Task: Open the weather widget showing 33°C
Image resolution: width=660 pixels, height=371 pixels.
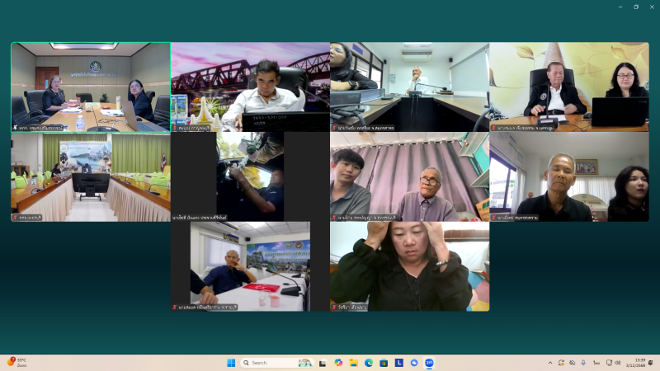Action: [x=16, y=363]
